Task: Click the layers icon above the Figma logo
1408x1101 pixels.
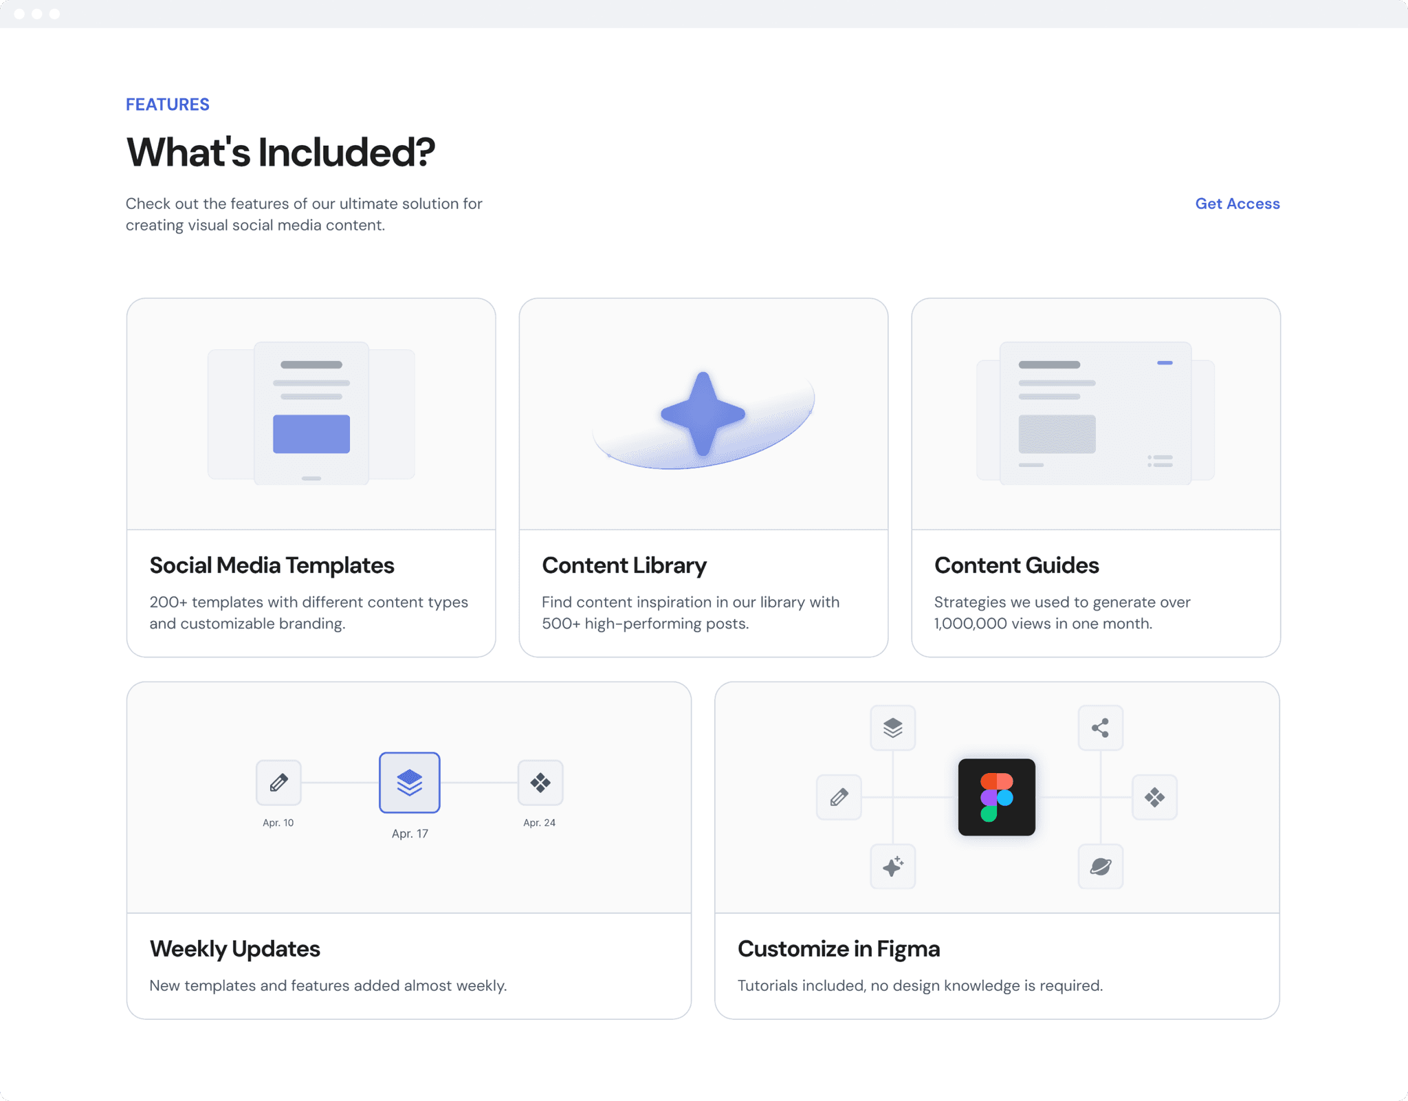Action: [x=893, y=728]
